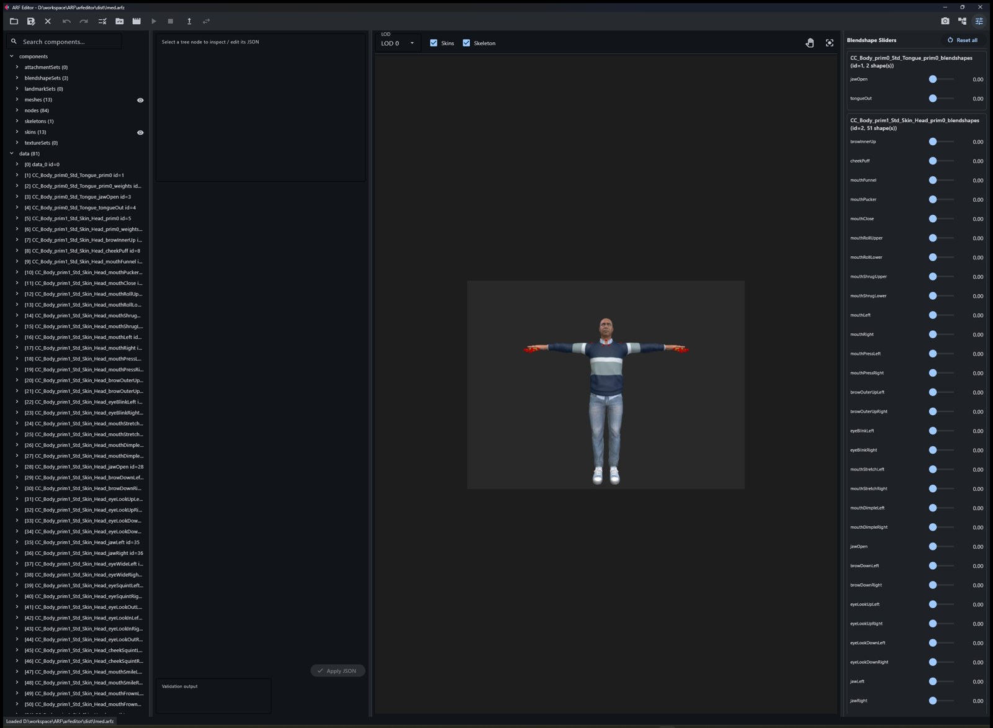Click the first jawOpen slider handle under Tongue

[933, 79]
